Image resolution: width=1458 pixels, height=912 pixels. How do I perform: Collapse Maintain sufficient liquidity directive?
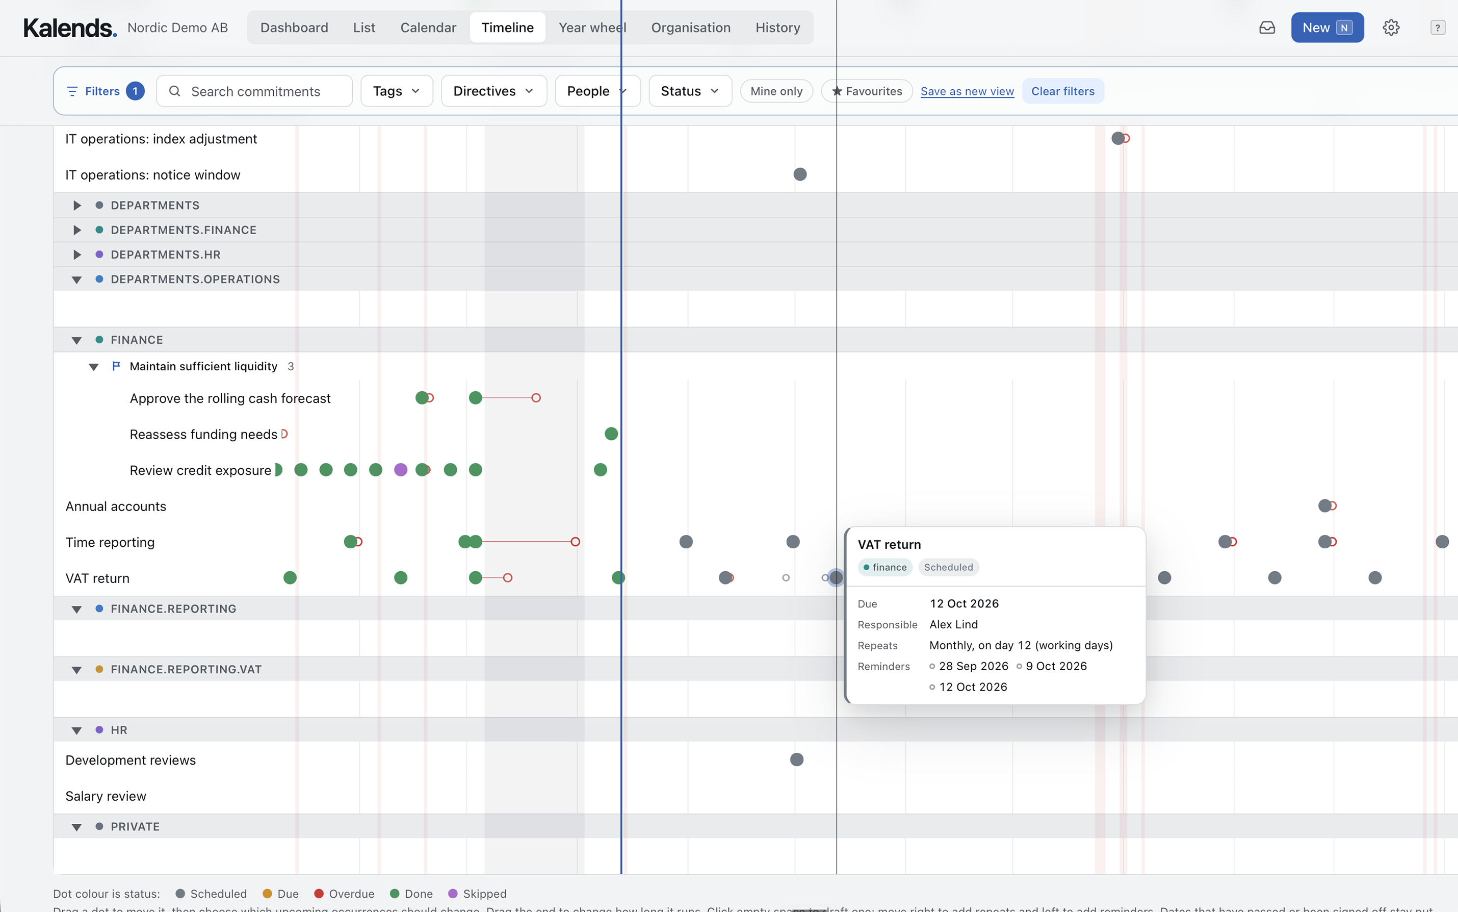point(93,367)
